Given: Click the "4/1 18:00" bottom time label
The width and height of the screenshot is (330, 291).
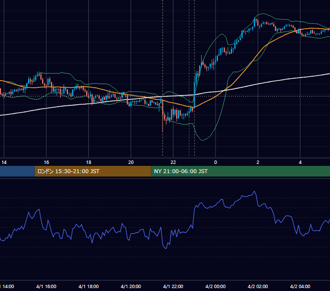Looking at the screenshot, I should pyautogui.click(x=89, y=286).
